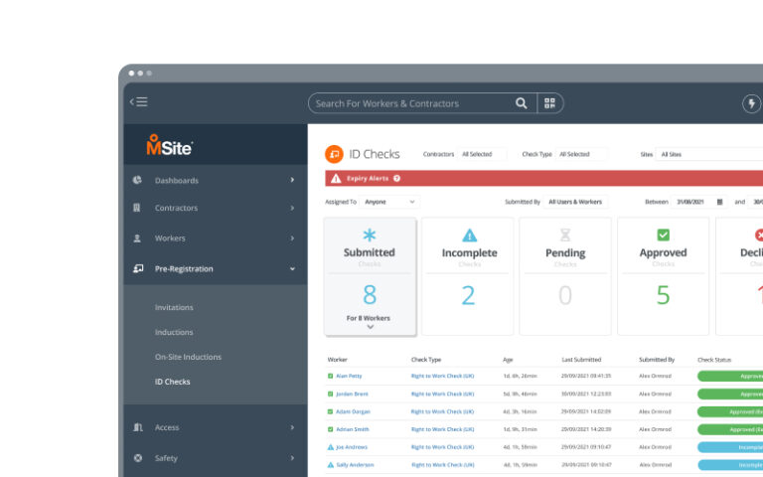
Task: Select On-Site Inductions menu item
Action: point(188,357)
